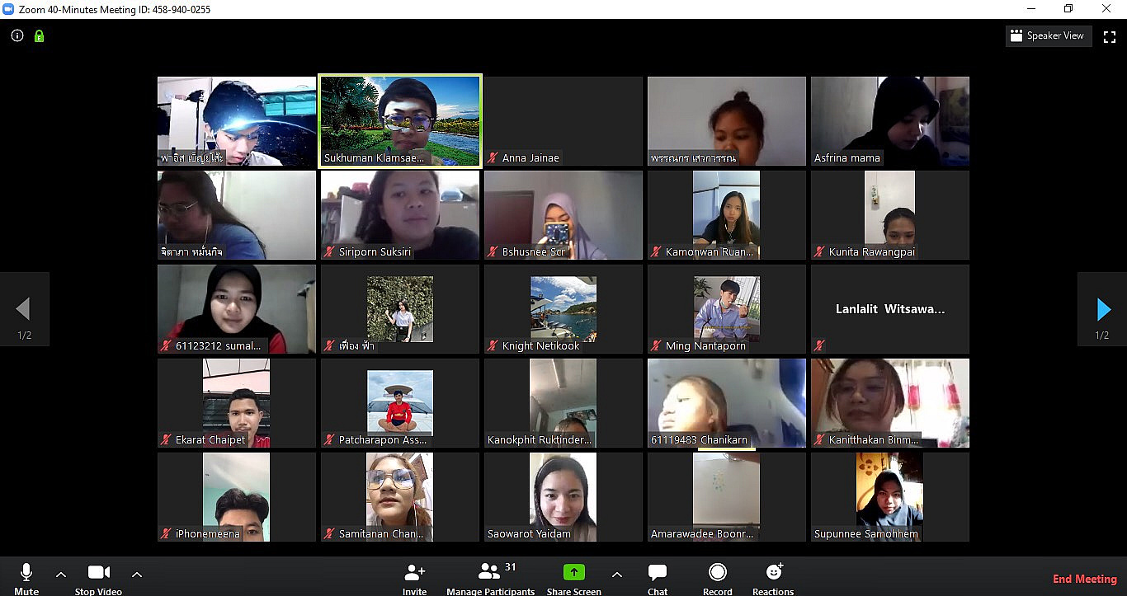Click the green Share Screen icon
Image resolution: width=1127 pixels, height=596 pixels.
click(x=573, y=573)
